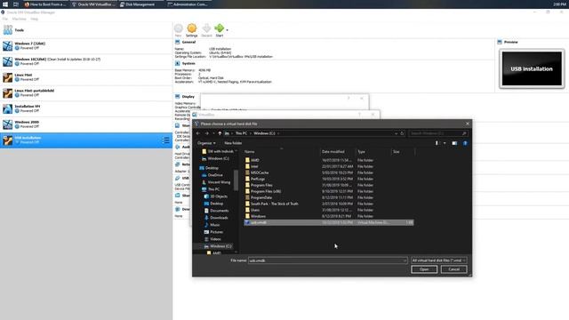Viewport: 569px width, 320px height.
Task: Select the usb.vmdk file
Action: 328,222
